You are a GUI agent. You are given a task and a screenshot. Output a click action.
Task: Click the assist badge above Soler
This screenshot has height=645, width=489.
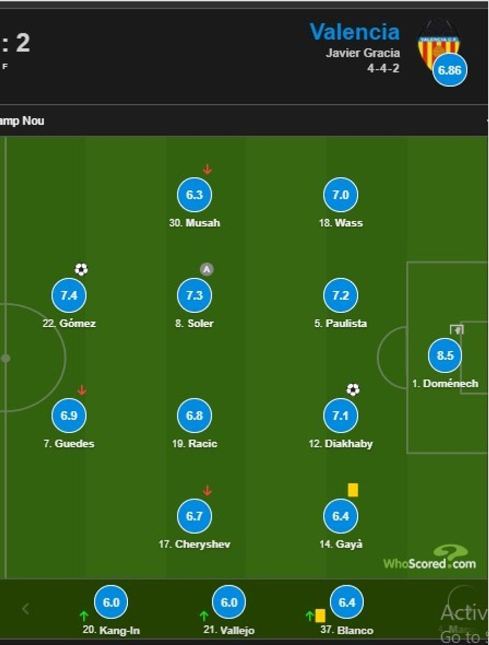point(207,270)
